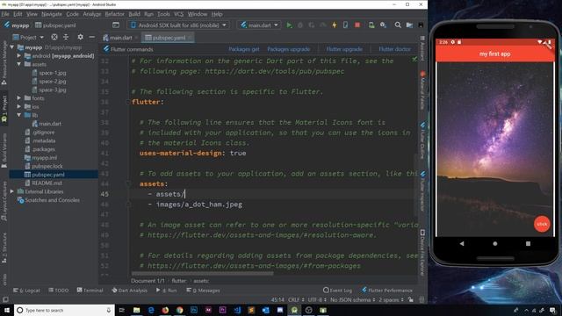Image resolution: width=562 pixels, height=316 pixels.
Task: Open Refactor menu
Action: coord(114,14)
